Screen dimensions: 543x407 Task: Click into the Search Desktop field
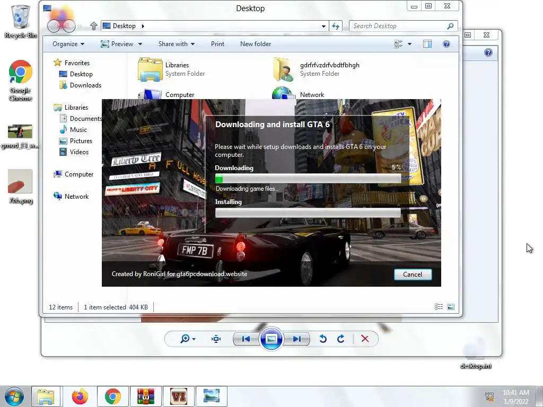398,26
